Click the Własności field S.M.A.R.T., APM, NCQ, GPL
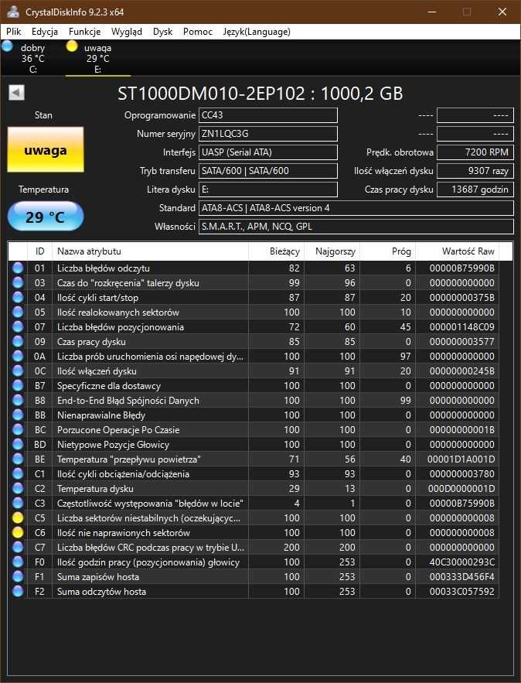 (356, 227)
